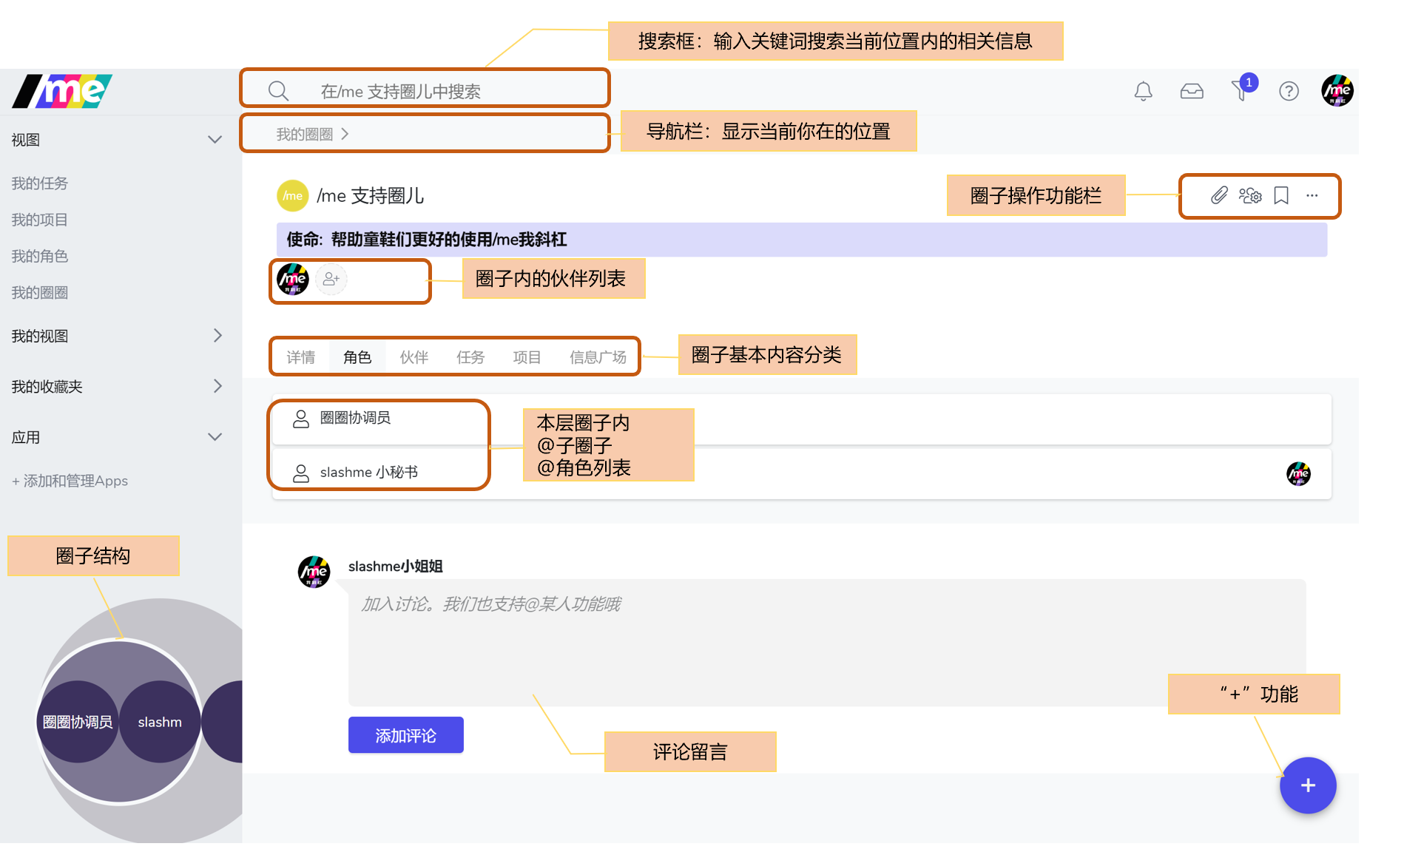This screenshot has height=852, width=1404.
Task: Open the inbox tray icon
Action: (x=1192, y=91)
